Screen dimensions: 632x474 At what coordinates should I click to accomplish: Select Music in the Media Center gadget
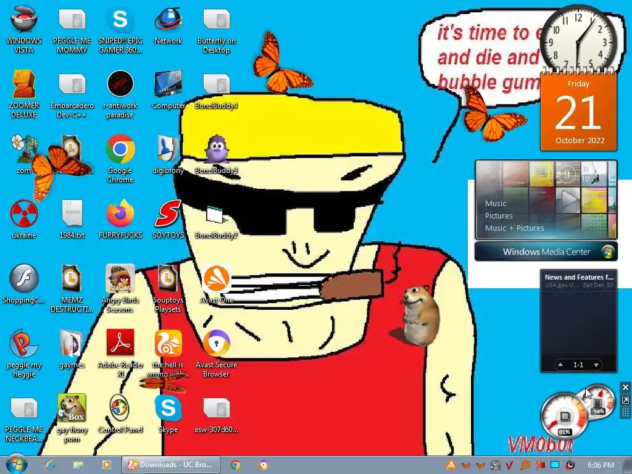pos(496,204)
